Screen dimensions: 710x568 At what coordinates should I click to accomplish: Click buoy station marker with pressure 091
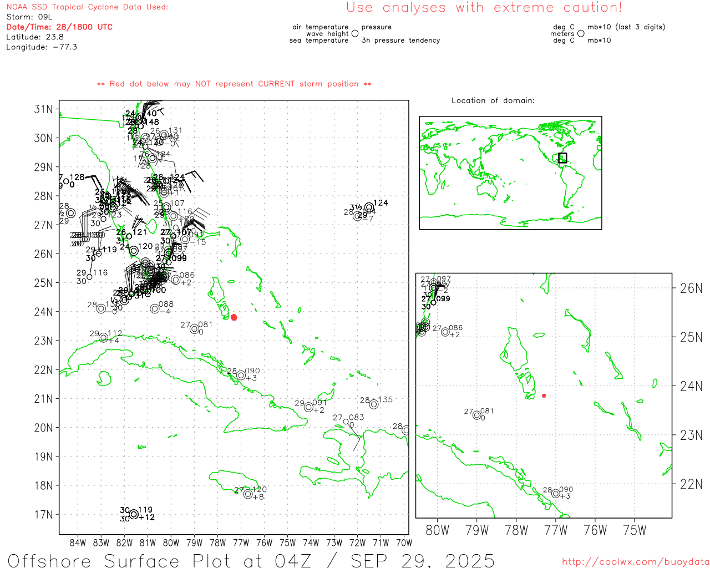coord(308,407)
